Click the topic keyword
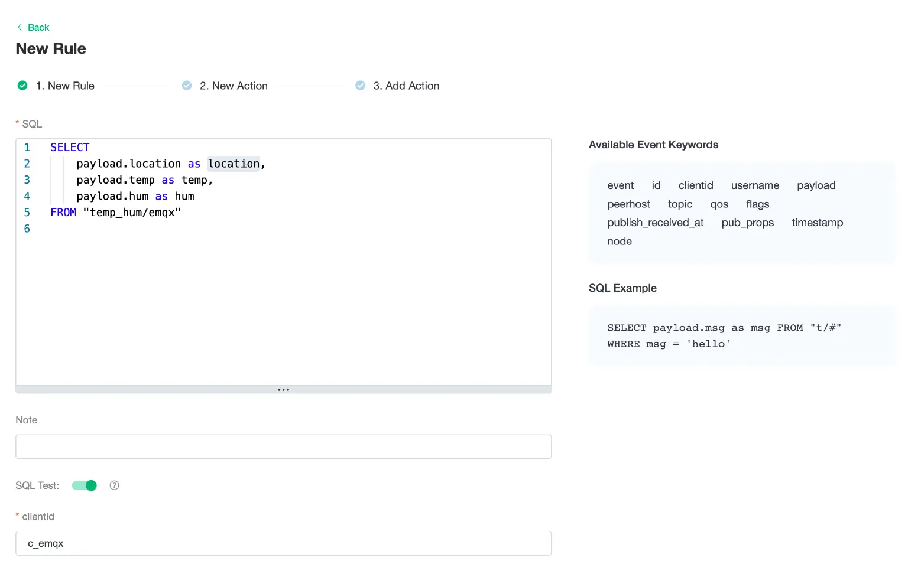908x561 pixels. click(x=680, y=204)
